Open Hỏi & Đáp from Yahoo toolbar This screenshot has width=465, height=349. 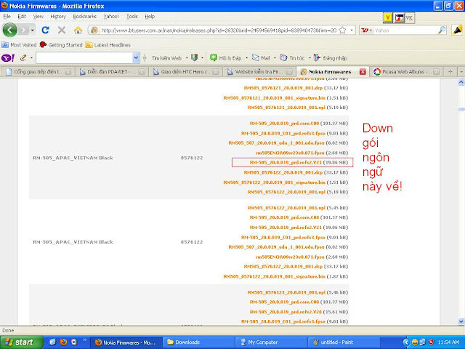pos(226,58)
